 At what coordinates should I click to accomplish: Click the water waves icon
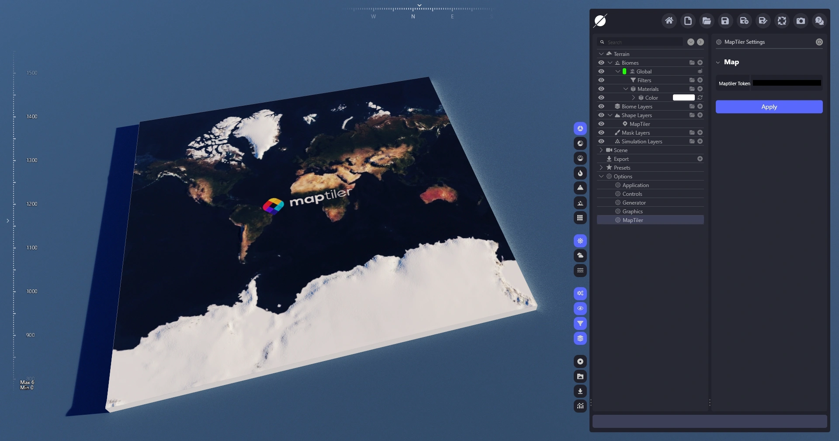pyautogui.click(x=580, y=271)
